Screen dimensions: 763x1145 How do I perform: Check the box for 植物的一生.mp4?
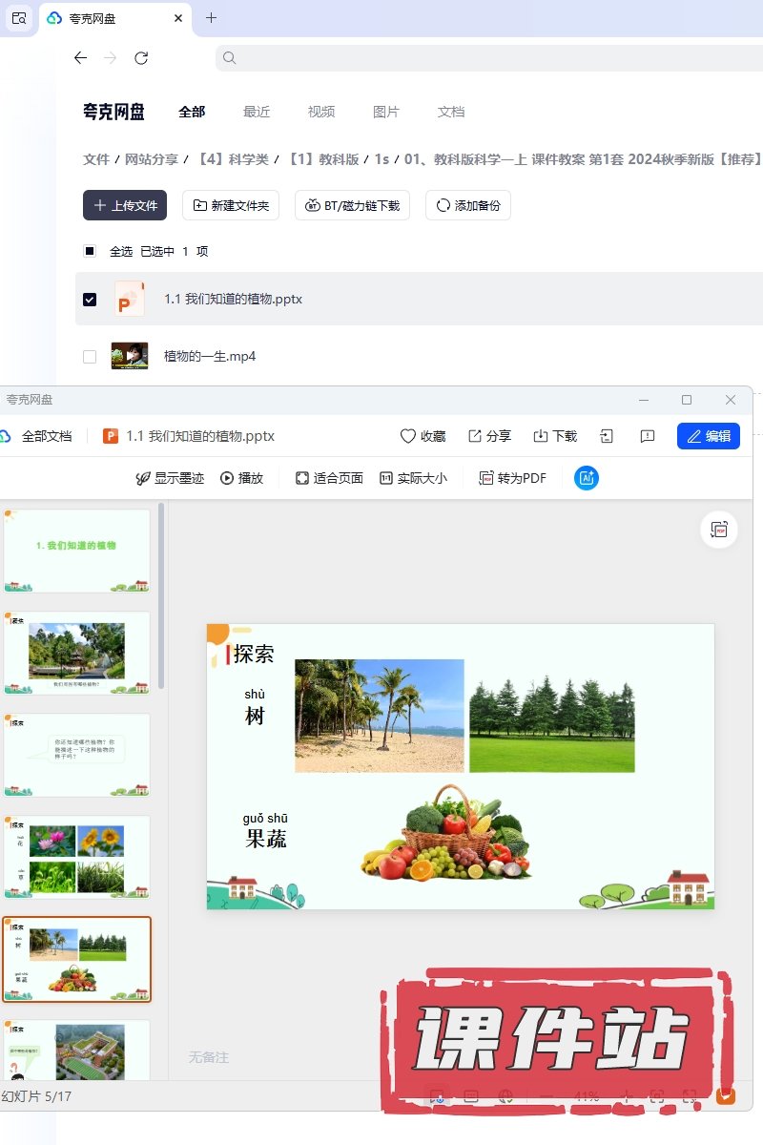click(x=90, y=357)
